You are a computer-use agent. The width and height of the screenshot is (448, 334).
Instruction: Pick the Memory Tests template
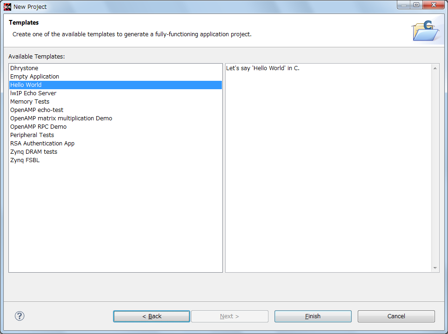click(30, 102)
